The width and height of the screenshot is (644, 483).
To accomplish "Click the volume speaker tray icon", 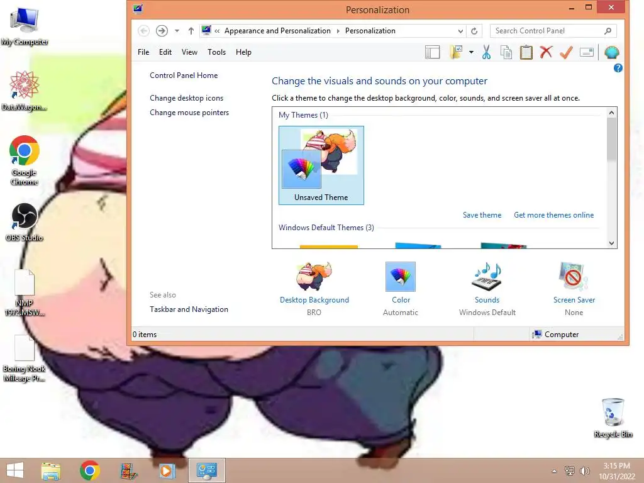I will pyautogui.click(x=584, y=471).
